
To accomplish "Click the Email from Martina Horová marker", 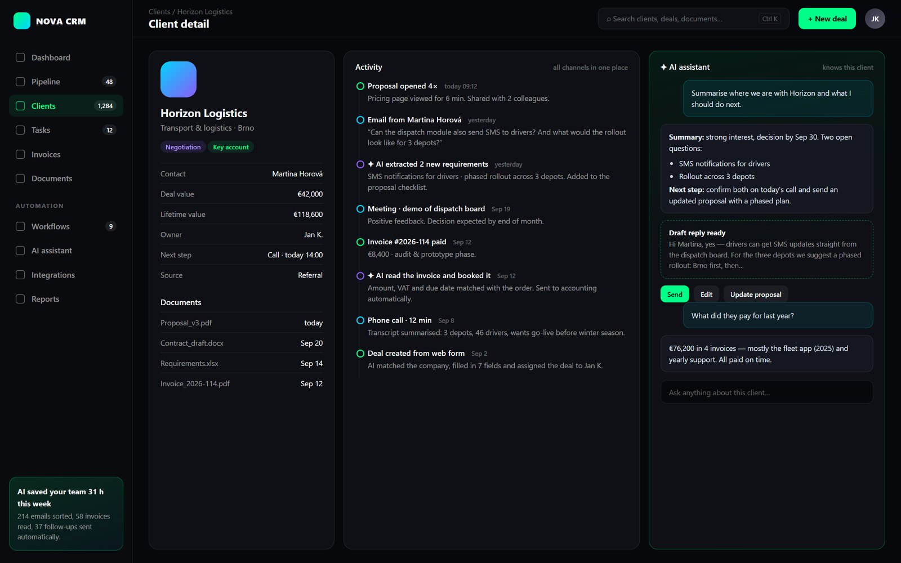I will point(360,120).
